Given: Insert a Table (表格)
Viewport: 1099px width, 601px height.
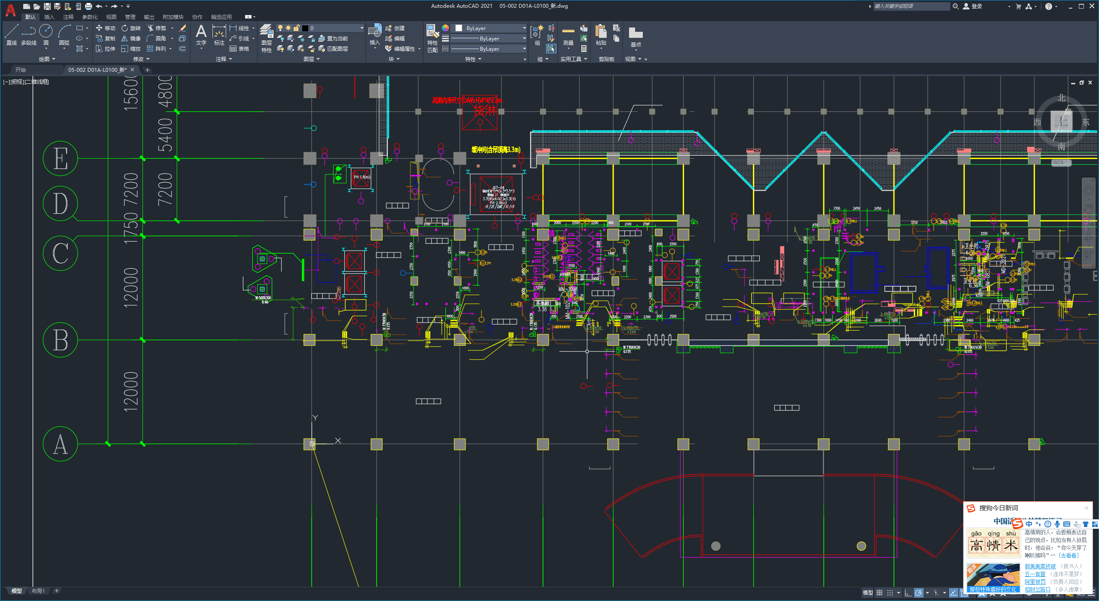Looking at the screenshot, I should point(239,49).
